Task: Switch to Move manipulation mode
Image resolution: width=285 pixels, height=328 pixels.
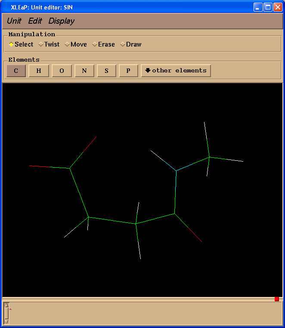Action: click(x=76, y=44)
